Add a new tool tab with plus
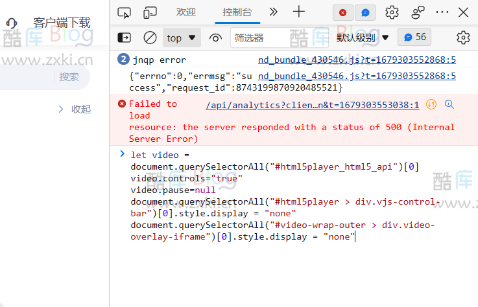 (298, 12)
